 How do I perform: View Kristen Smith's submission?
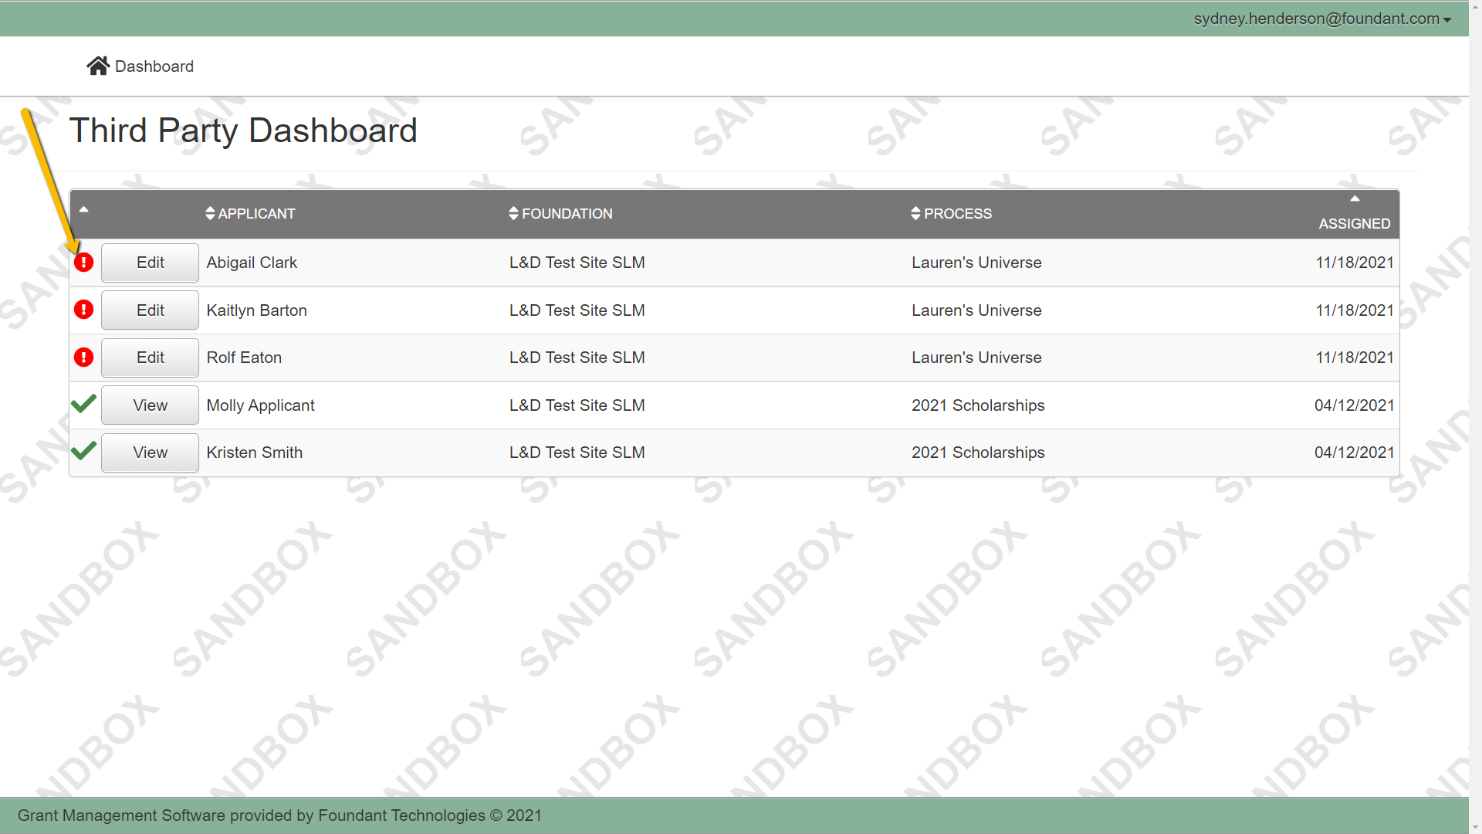tap(150, 453)
